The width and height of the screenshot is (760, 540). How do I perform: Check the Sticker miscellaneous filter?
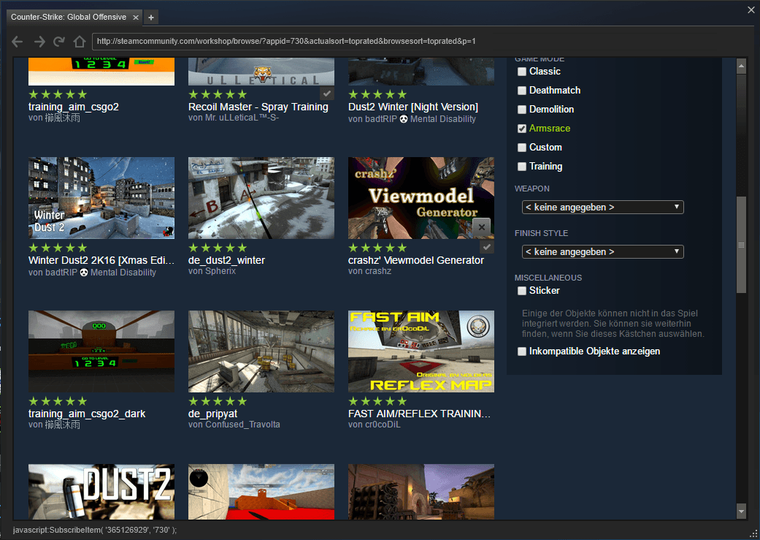click(x=522, y=291)
